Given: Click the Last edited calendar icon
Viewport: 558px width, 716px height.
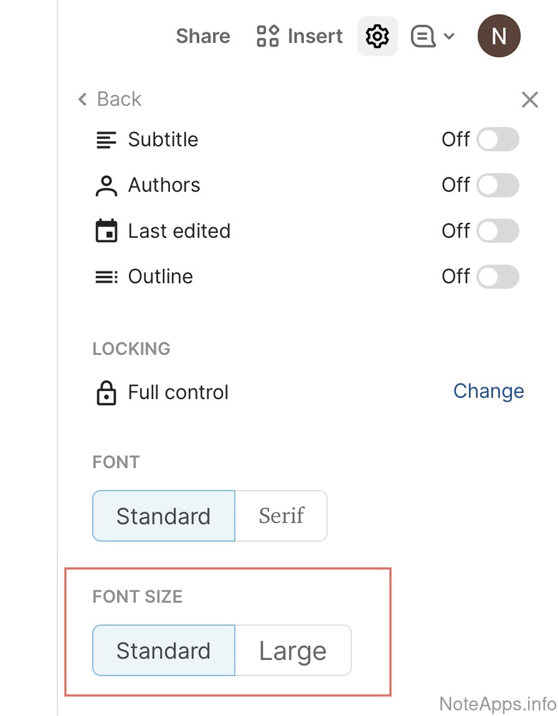Looking at the screenshot, I should [x=106, y=231].
